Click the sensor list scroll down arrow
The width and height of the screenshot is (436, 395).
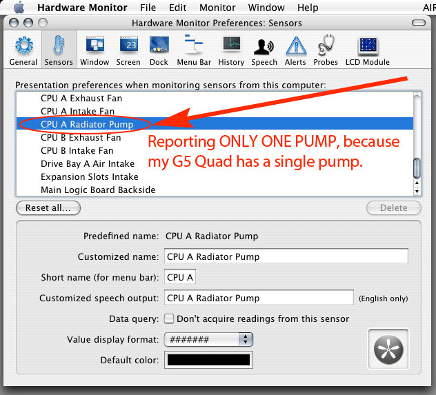click(x=417, y=191)
